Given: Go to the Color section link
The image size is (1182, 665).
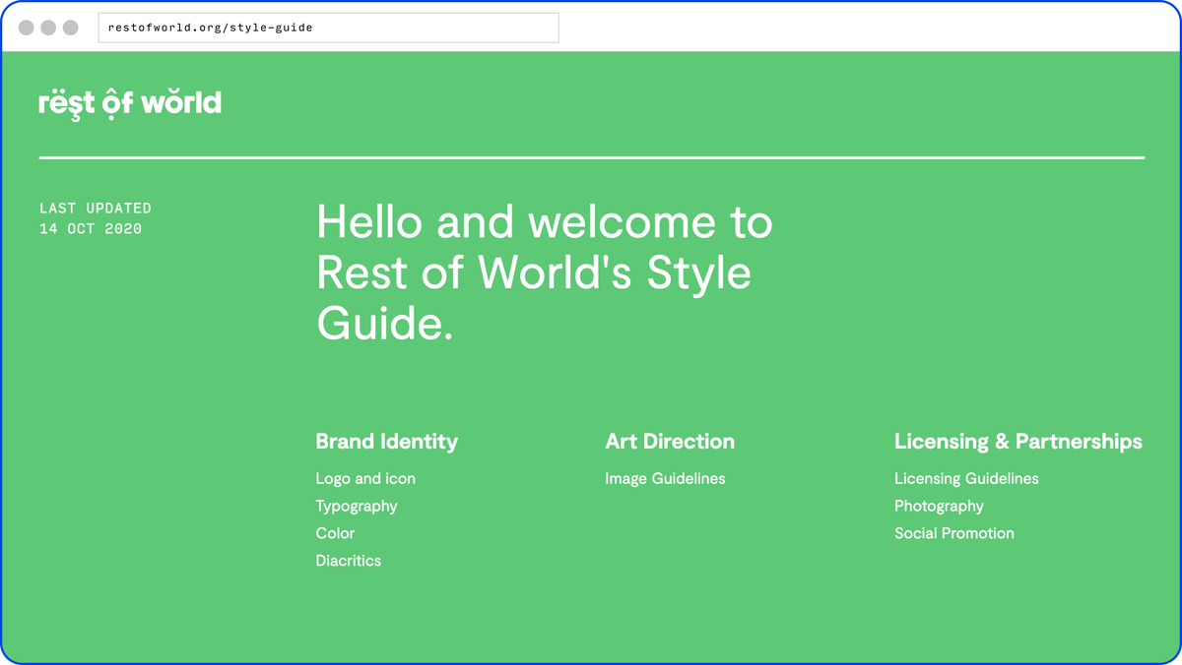Looking at the screenshot, I should point(335,533).
